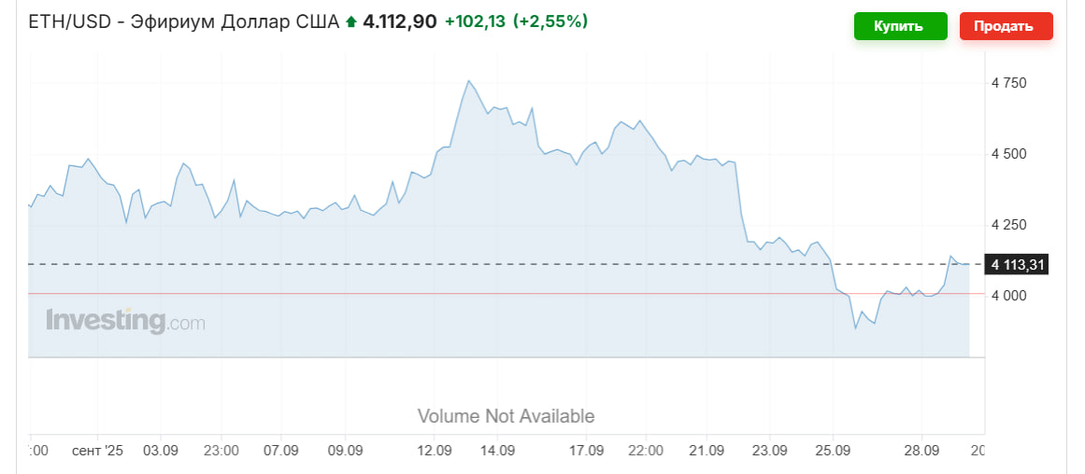The width and height of the screenshot is (1085, 474).
Task: Click the 4 250 price axis label
Action: (1008, 225)
